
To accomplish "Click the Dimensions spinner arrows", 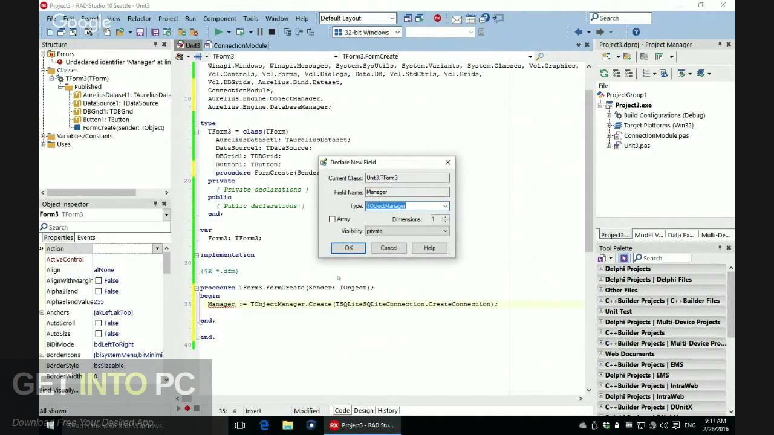I will pyautogui.click(x=446, y=219).
